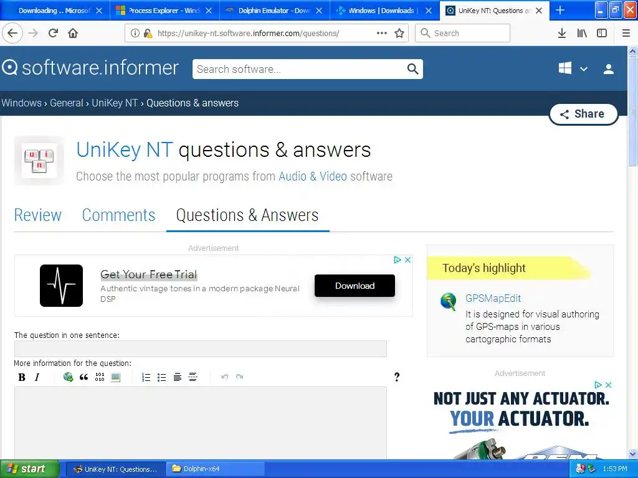Viewport: 638px width, 478px height.
Task: Switch to the Comments tab
Action: pos(118,215)
